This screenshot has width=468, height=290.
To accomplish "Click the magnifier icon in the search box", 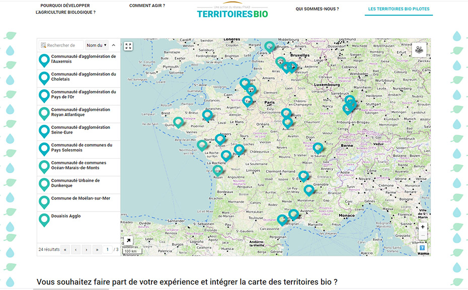I will [x=43, y=45].
